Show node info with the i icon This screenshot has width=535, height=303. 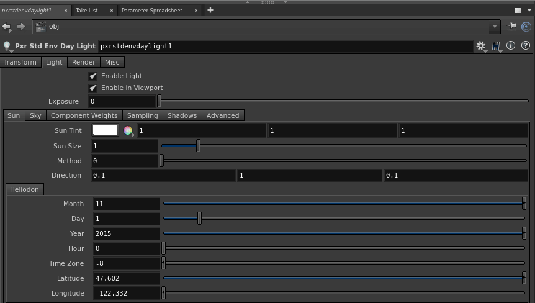[511, 46]
